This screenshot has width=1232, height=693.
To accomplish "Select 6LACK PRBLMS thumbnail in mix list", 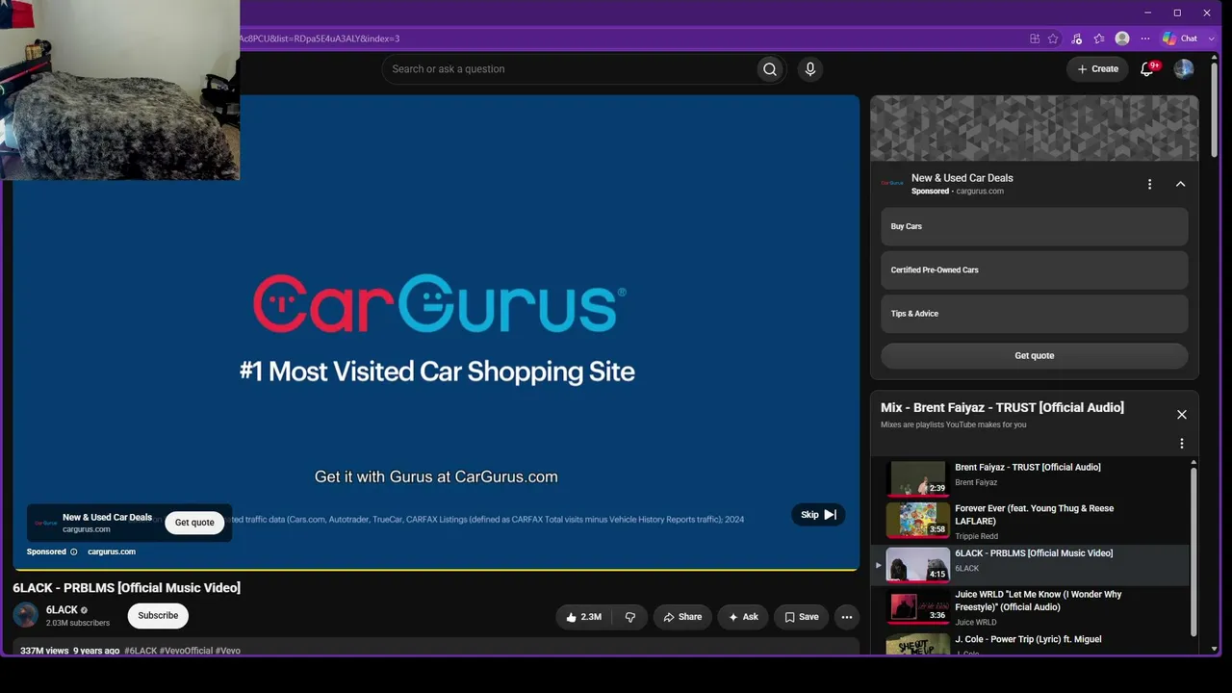I will click(917, 565).
